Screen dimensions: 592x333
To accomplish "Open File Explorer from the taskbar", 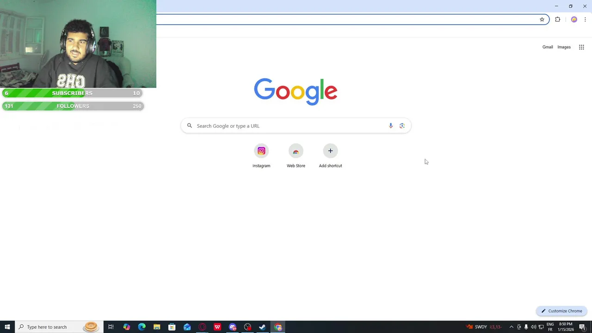I will click(x=157, y=327).
